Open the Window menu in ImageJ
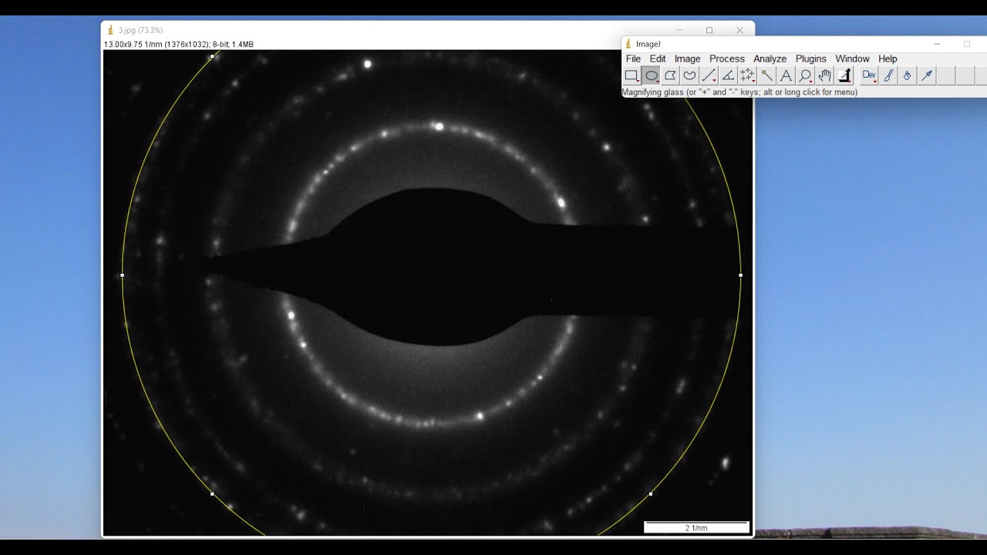The height and width of the screenshot is (555, 987). point(852,59)
